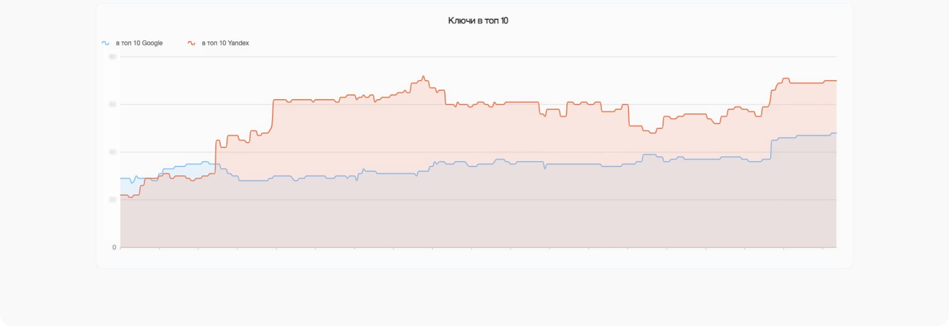
Task: Click the blurred vertical-axis label just above 0
Action: click(x=113, y=200)
